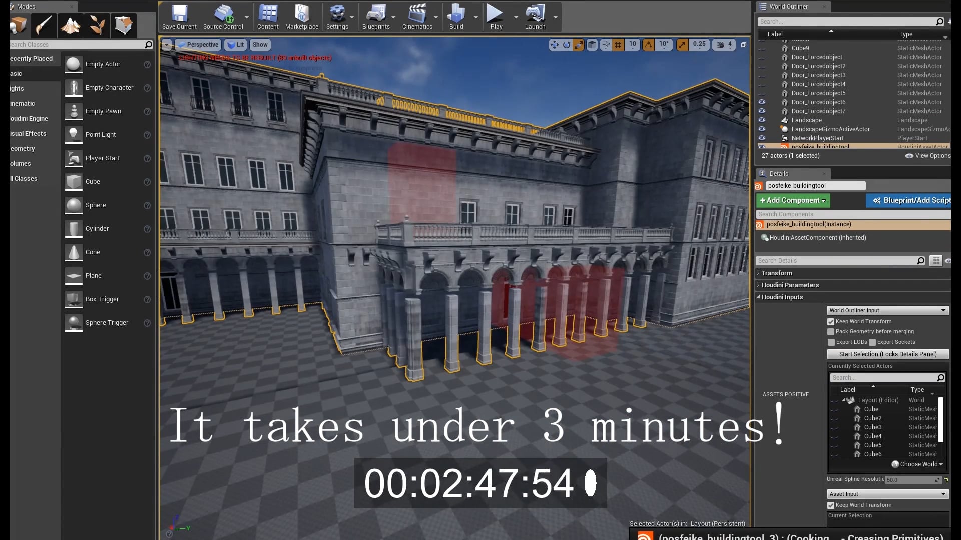Open Source Control from the toolbar
Viewport: 961px width, 540px height.
tap(223, 17)
